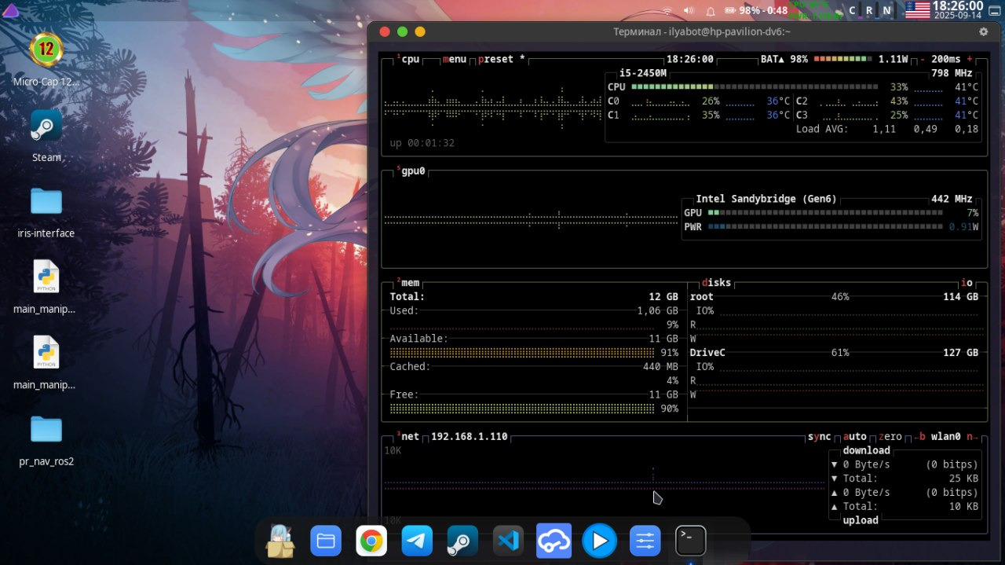The width and height of the screenshot is (1005, 565).
Task: Toggle the net sync option in btop
Action: [819, 437]
